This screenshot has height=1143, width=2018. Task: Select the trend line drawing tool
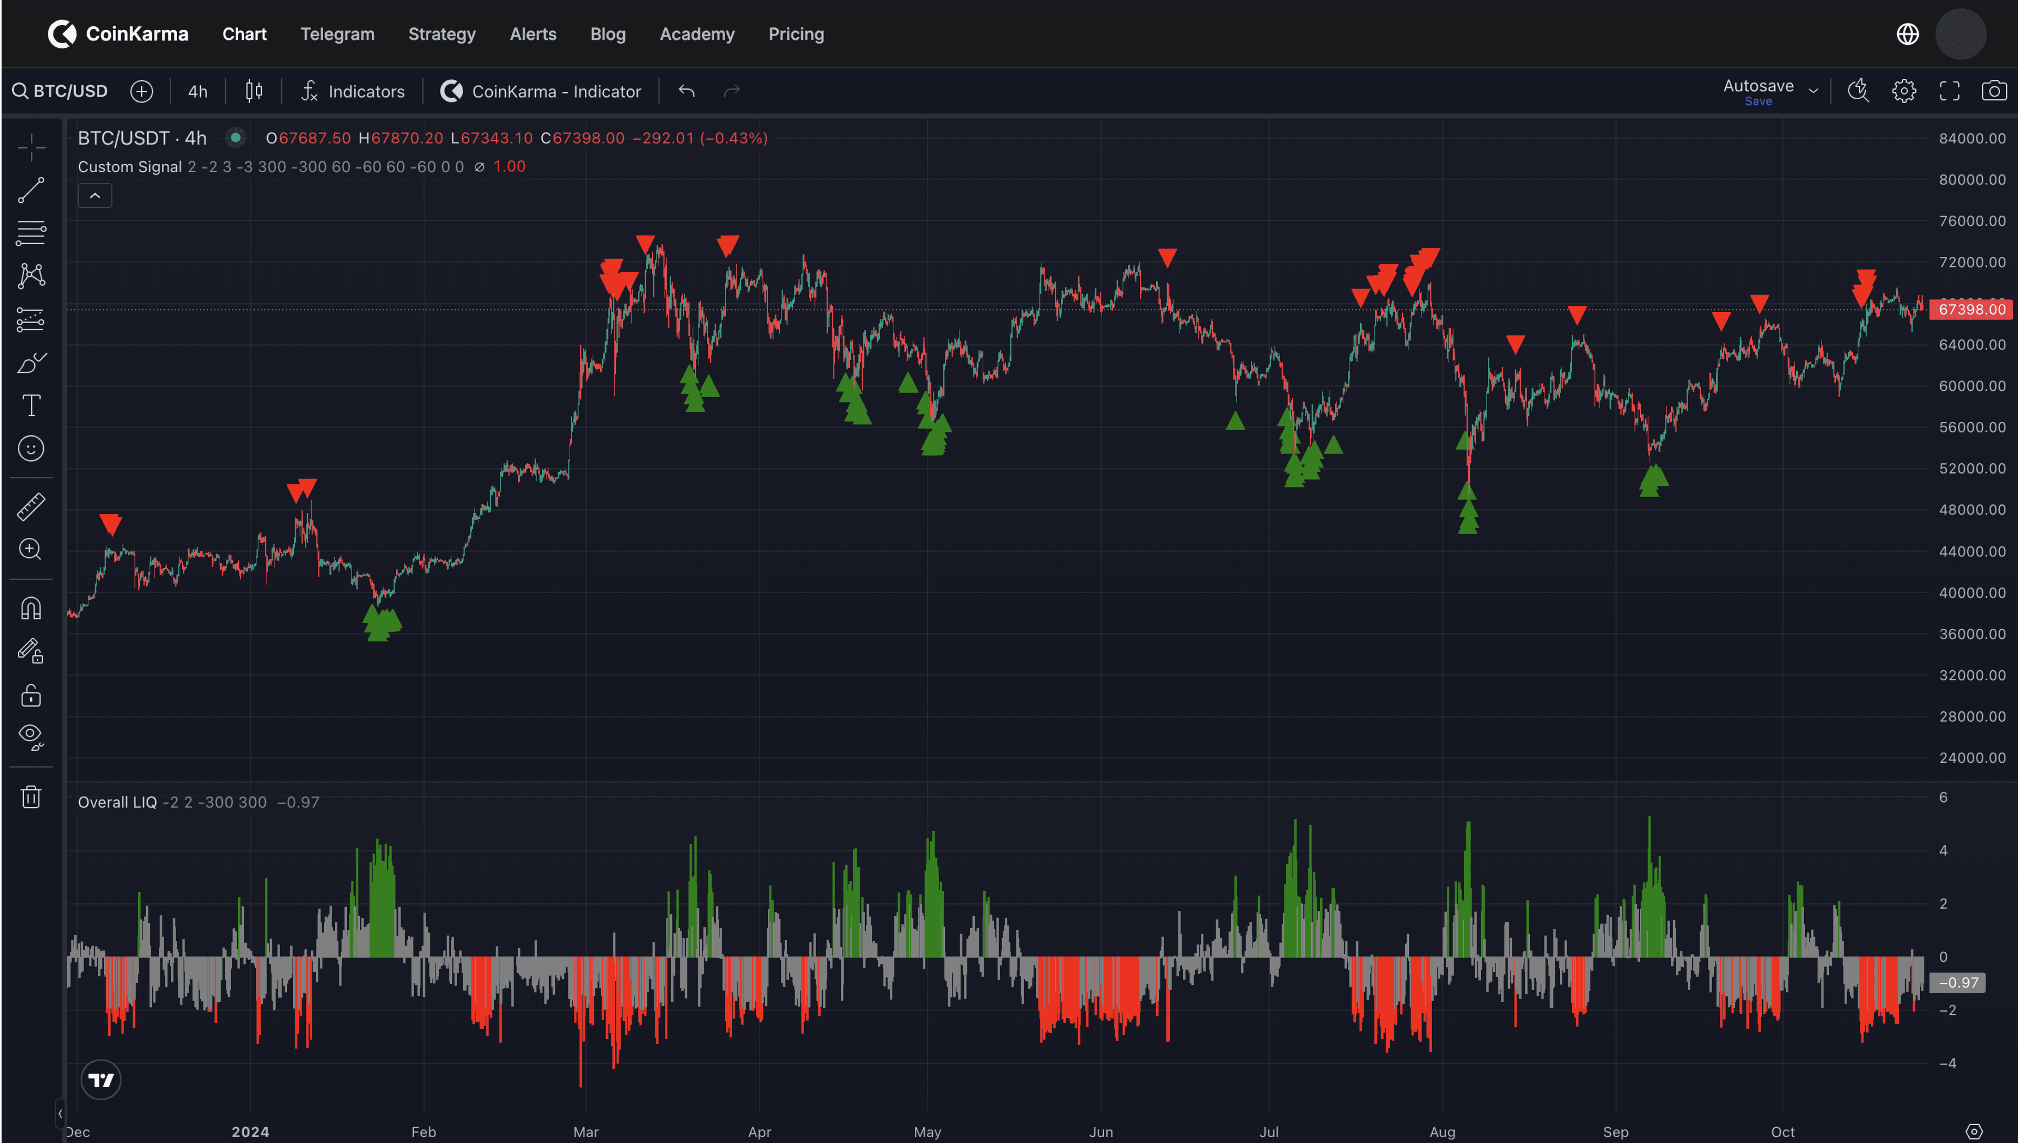point(32,190)
